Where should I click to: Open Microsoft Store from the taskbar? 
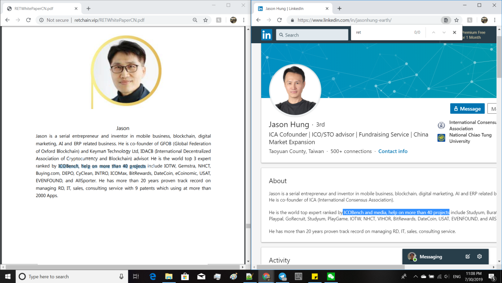(x=185, y=277)
